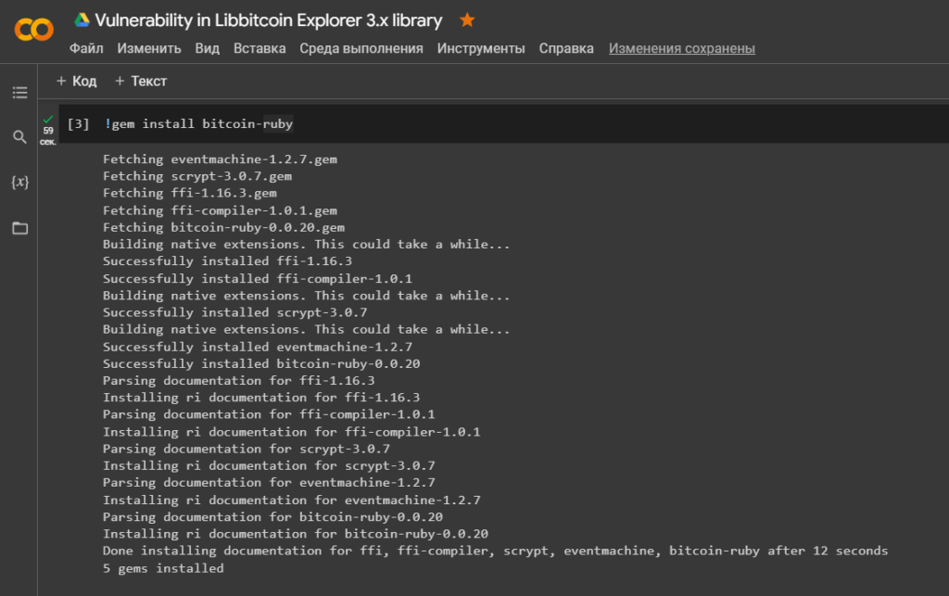The image size is (949, 596).
Task: Click 'Installing ri documentation for bitcoin-ruby-0.0.20' line
Action: [x=296, y=534]
